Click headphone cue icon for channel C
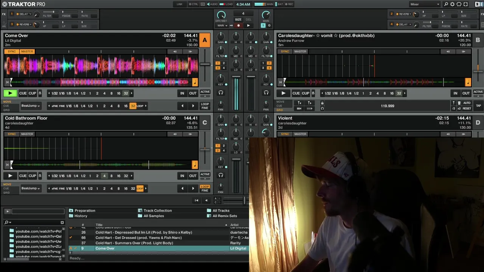 [221, 175]
